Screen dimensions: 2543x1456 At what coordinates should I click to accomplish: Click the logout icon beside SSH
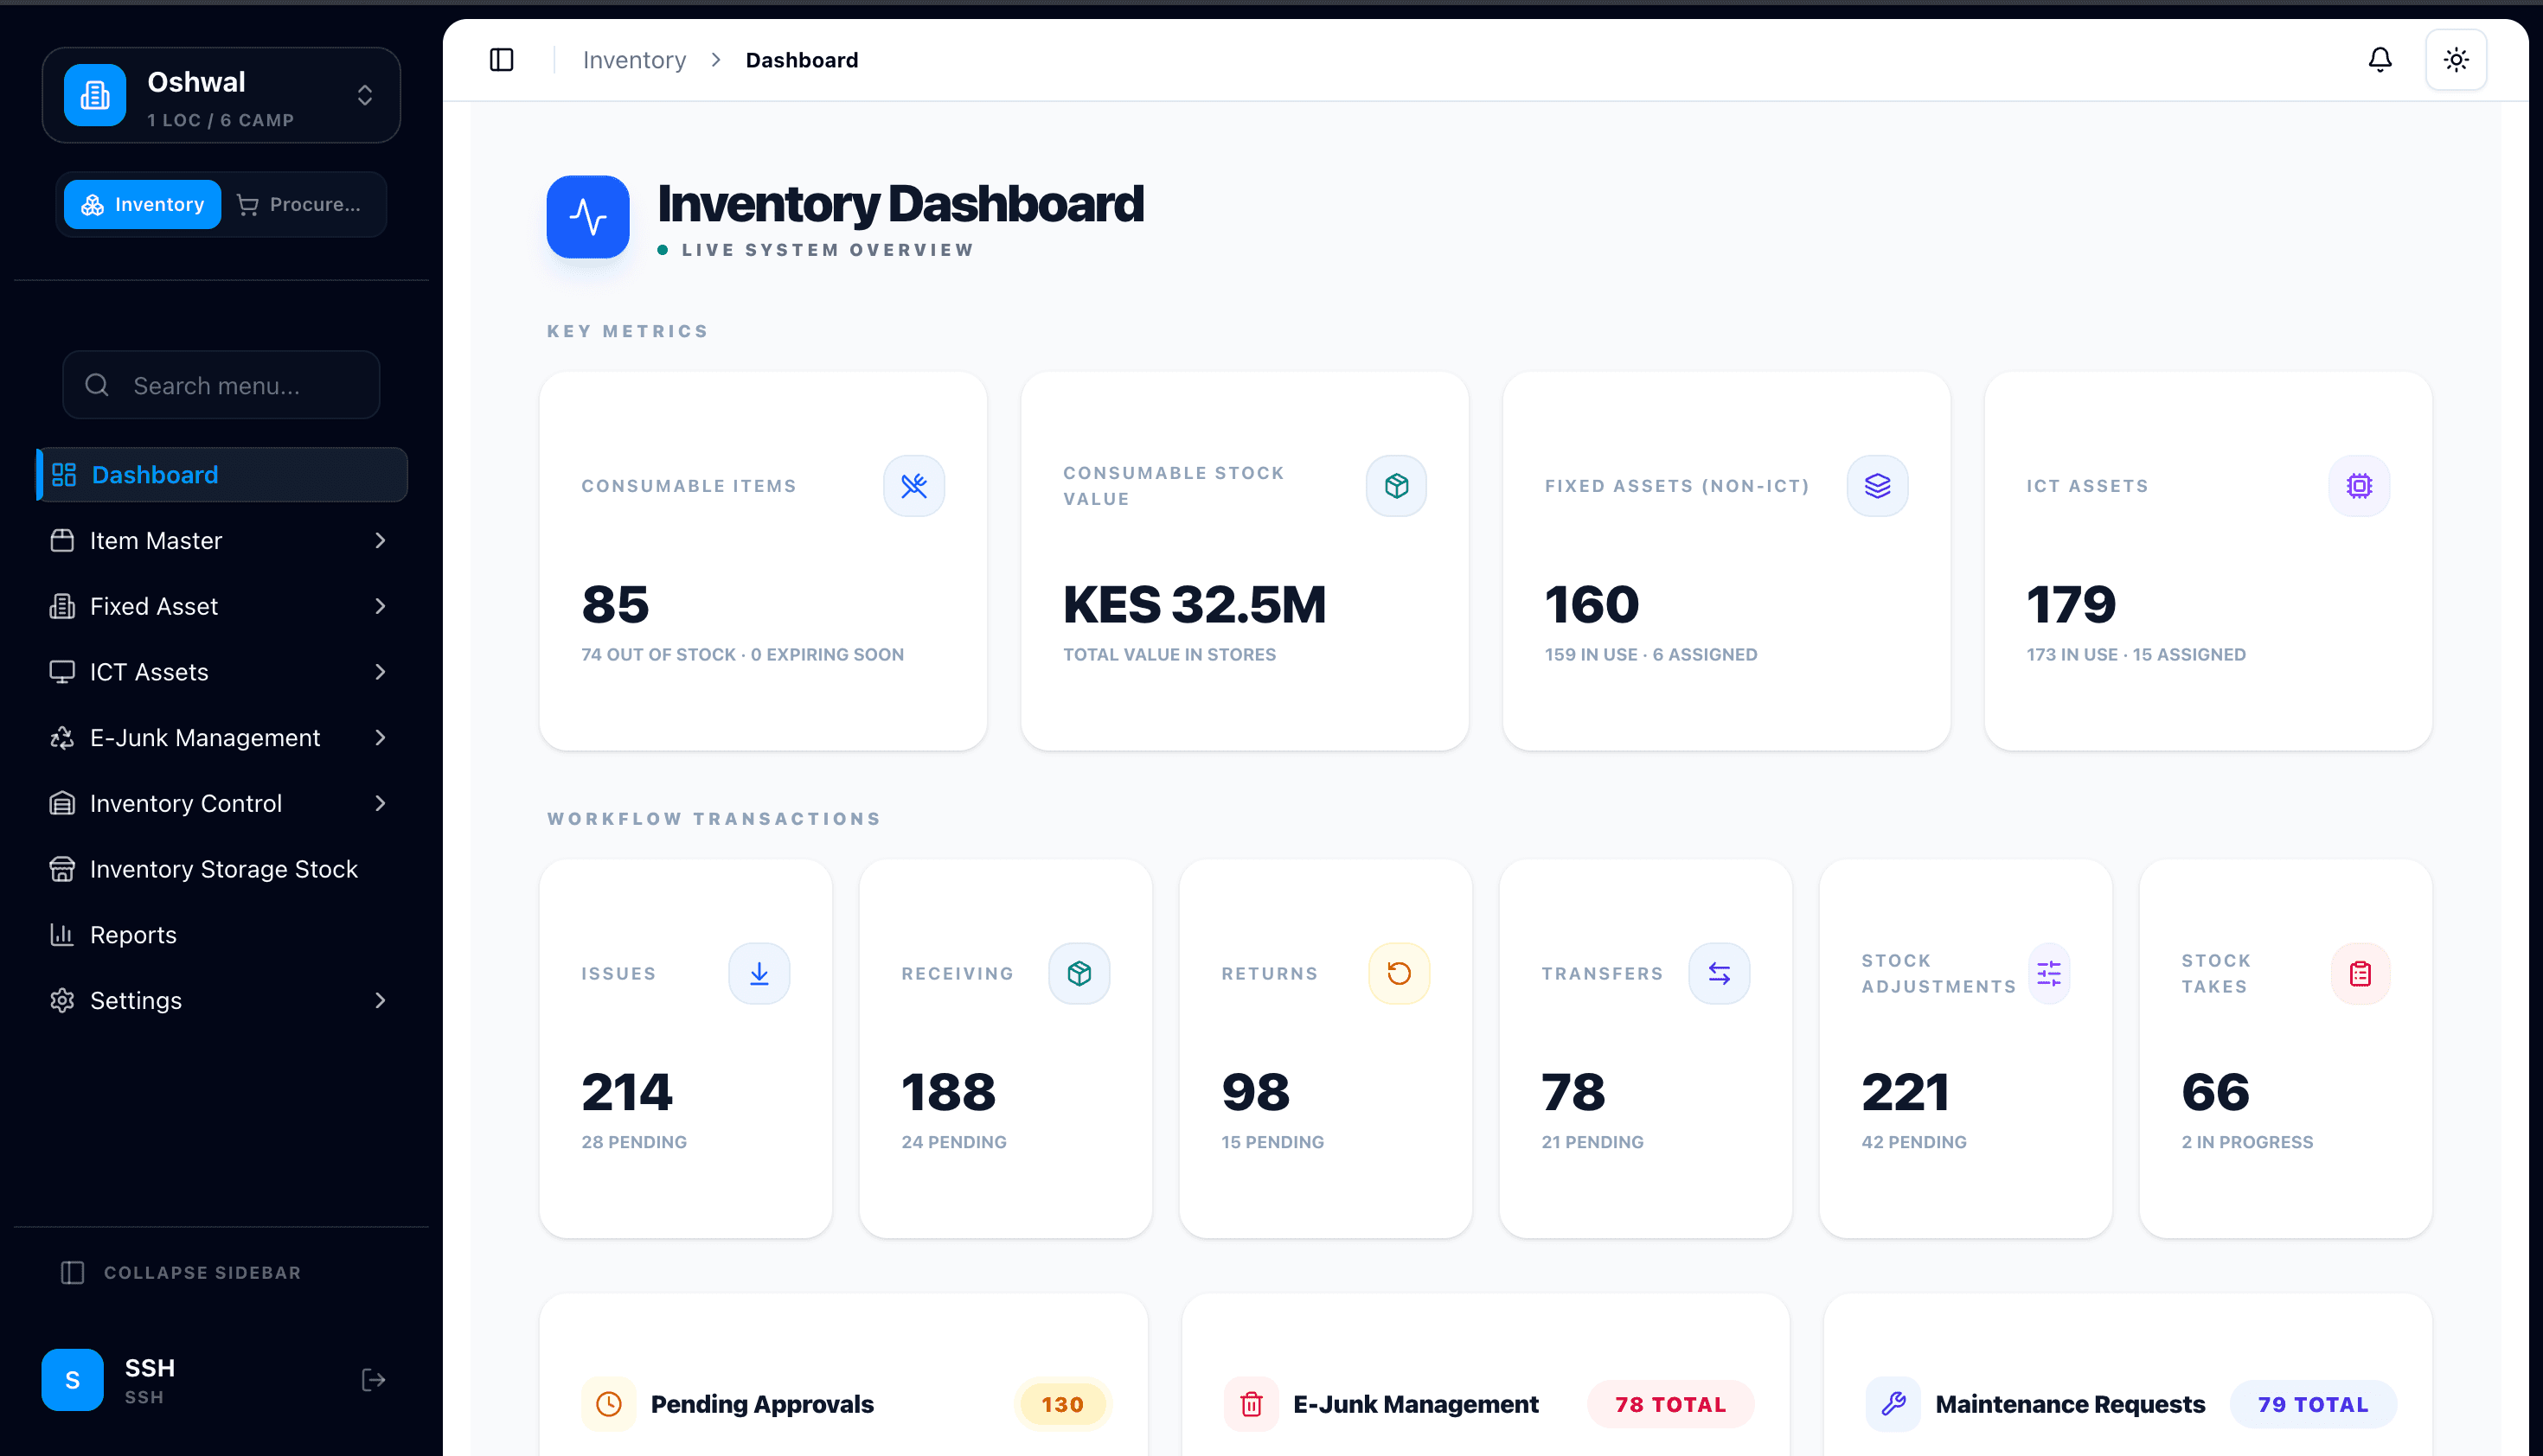(x=373, y=1380)
